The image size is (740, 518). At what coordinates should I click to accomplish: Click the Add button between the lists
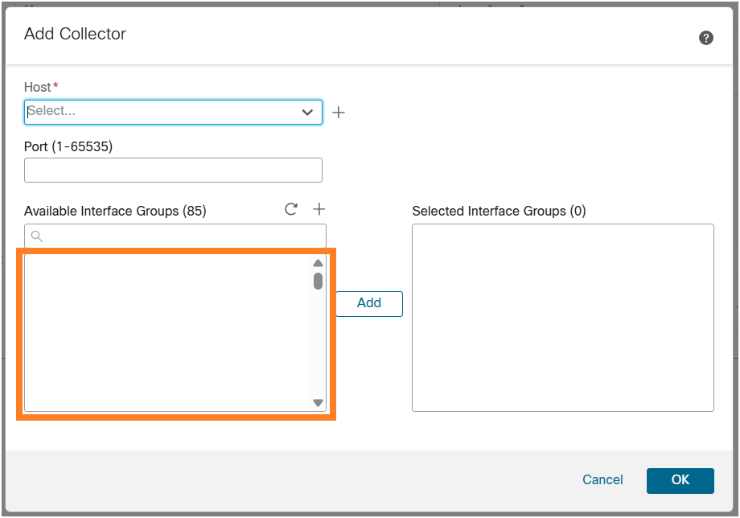(x=368, y=303)
